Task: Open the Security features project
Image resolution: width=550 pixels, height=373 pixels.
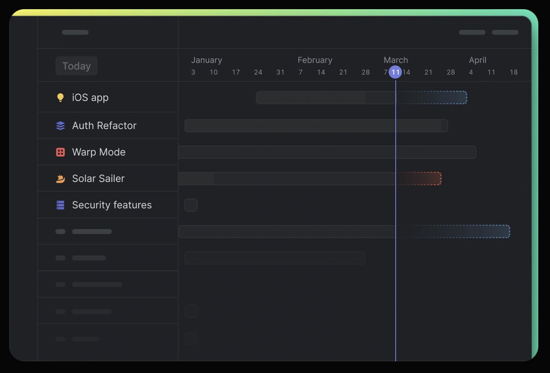Action: [x=112, y=205]
